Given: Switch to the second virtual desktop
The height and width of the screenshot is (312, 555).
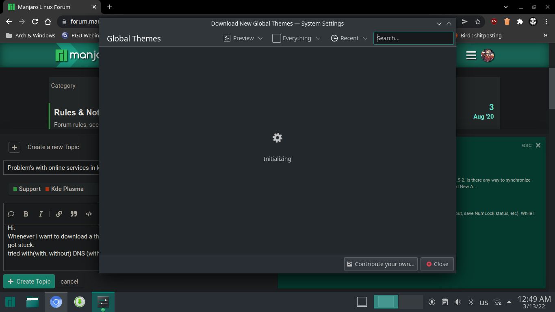Looking at the screenshot, I should 411,302.
